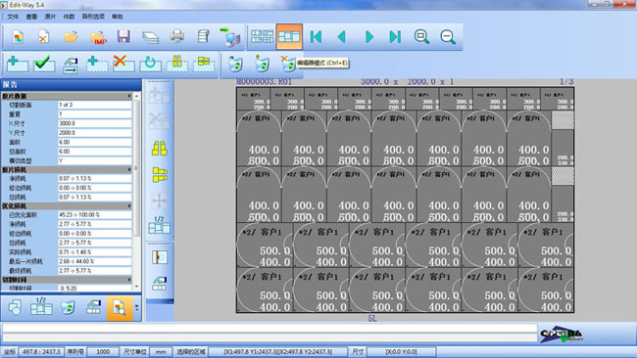Click the zoom in magnifier icon
The image size is (637, 358).
tap(421, 37)
